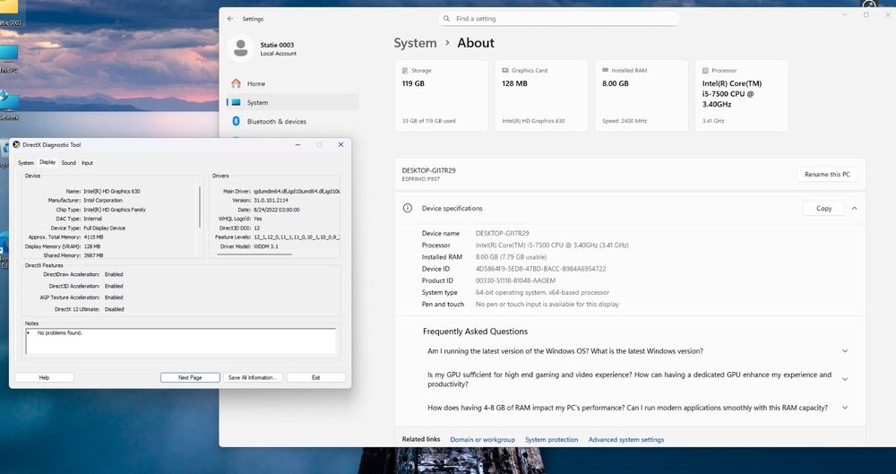Click the Rename this PC button
The image size is (896, 474).
(827, 175)
